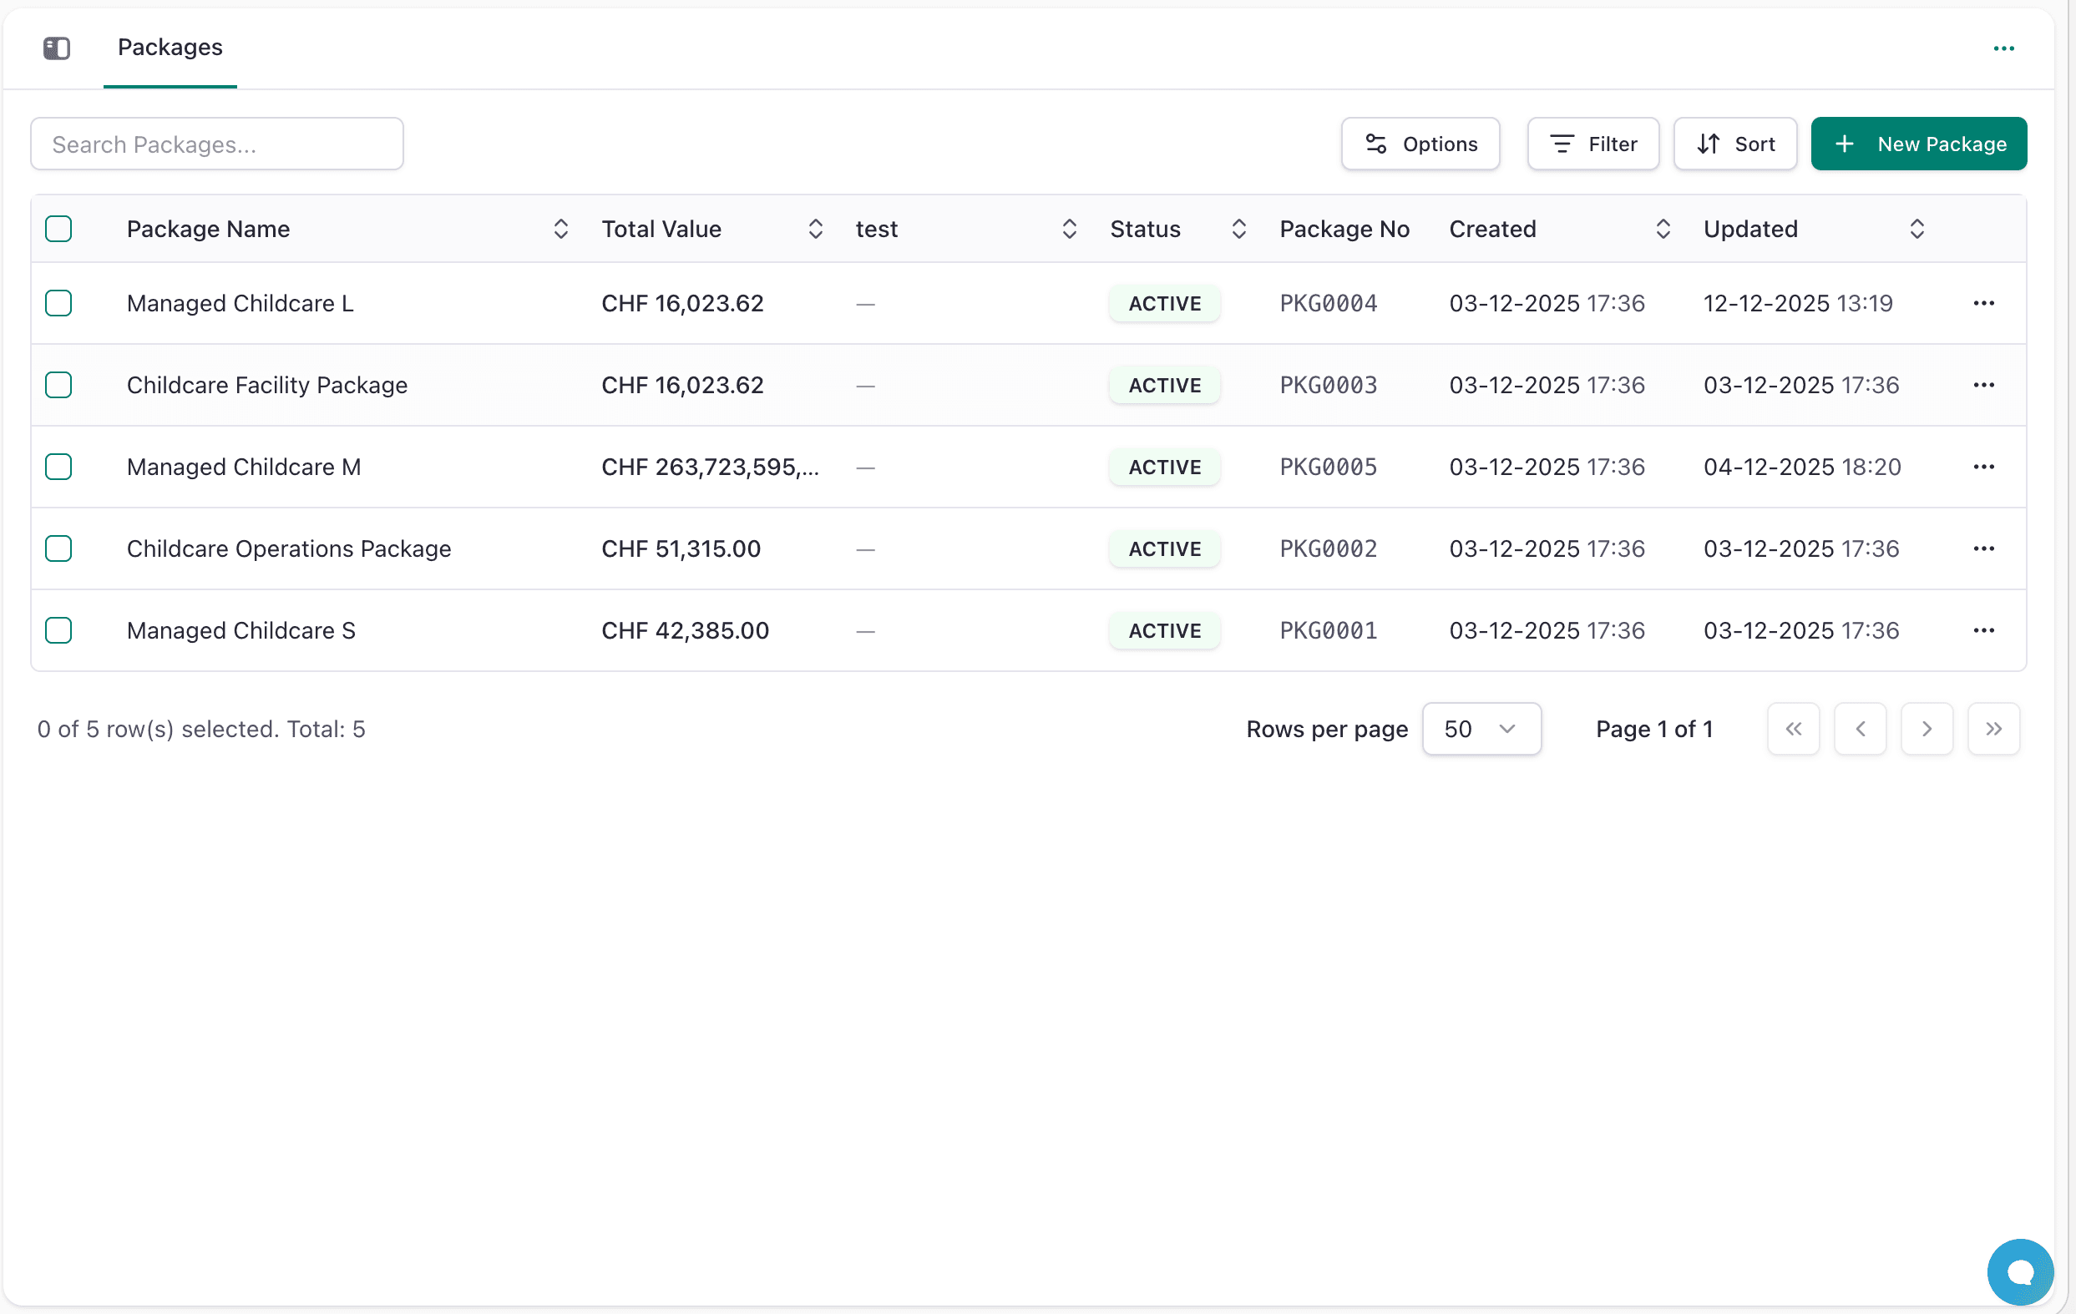Image resolution: width=2076 pixels, height=1314 pixels.
Task: Open row actions for Managed Childcare L
Action: tap(1984, 303)
